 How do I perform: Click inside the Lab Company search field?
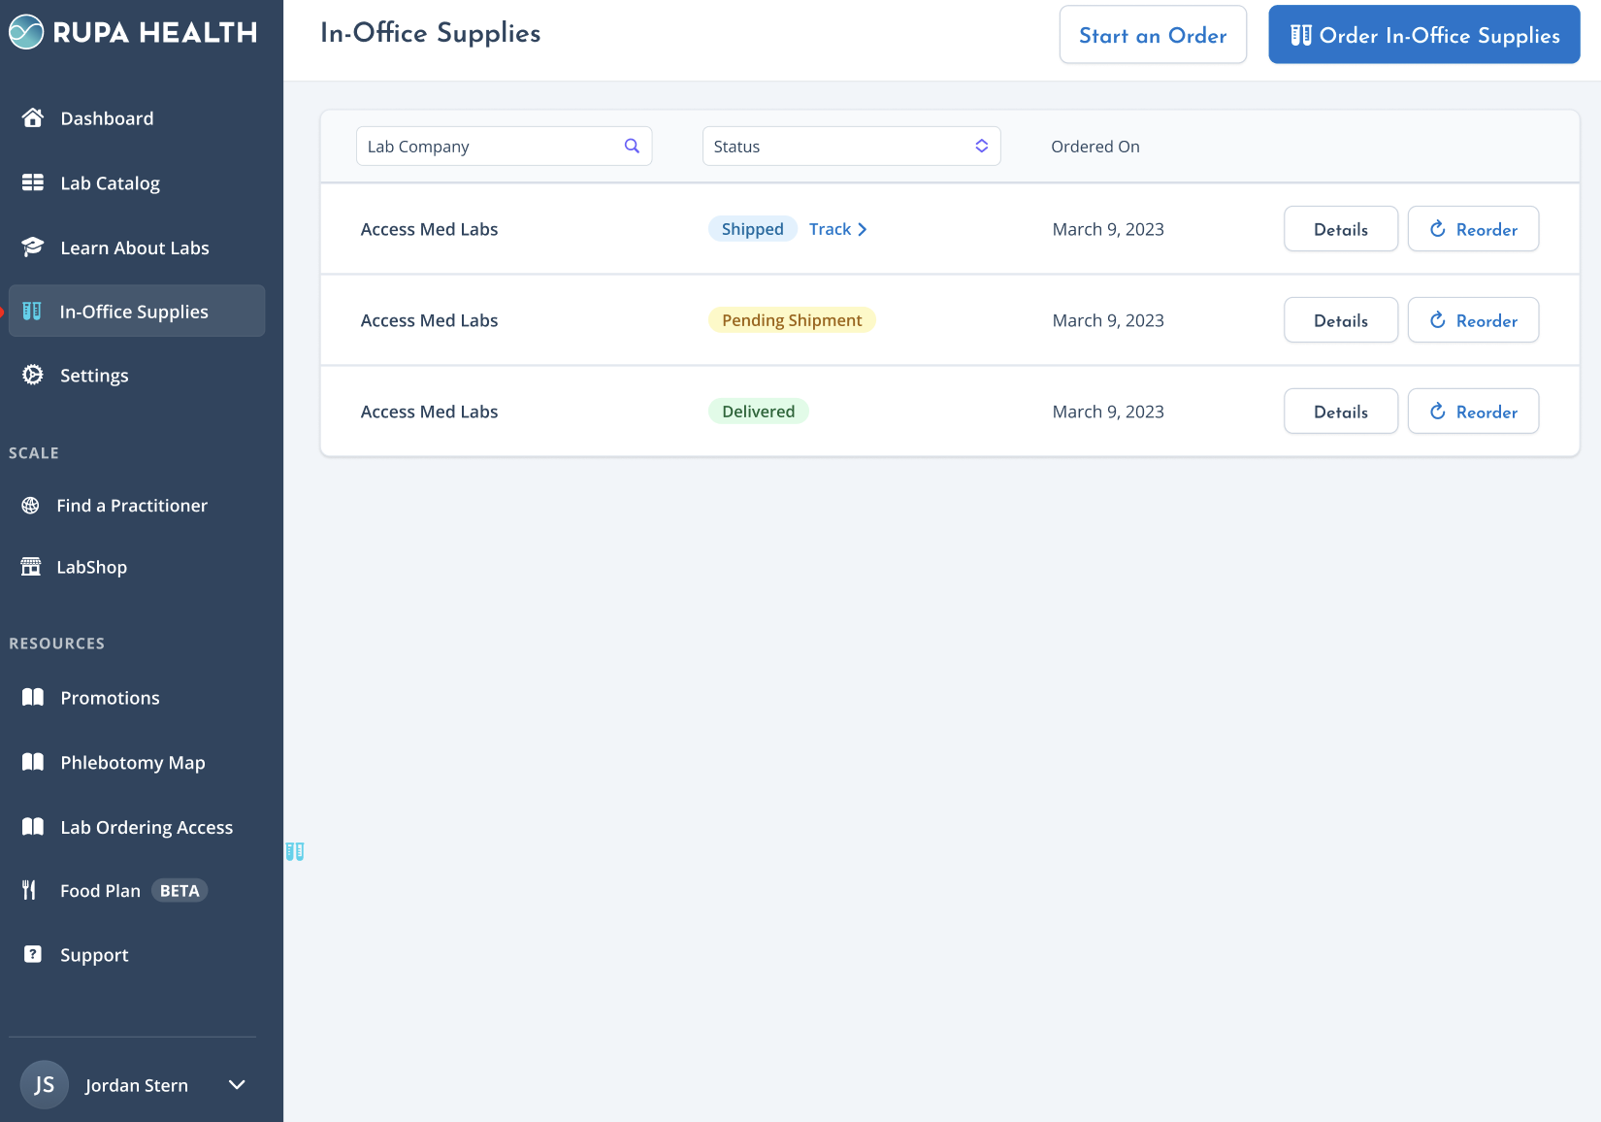[x=485, y=146]
